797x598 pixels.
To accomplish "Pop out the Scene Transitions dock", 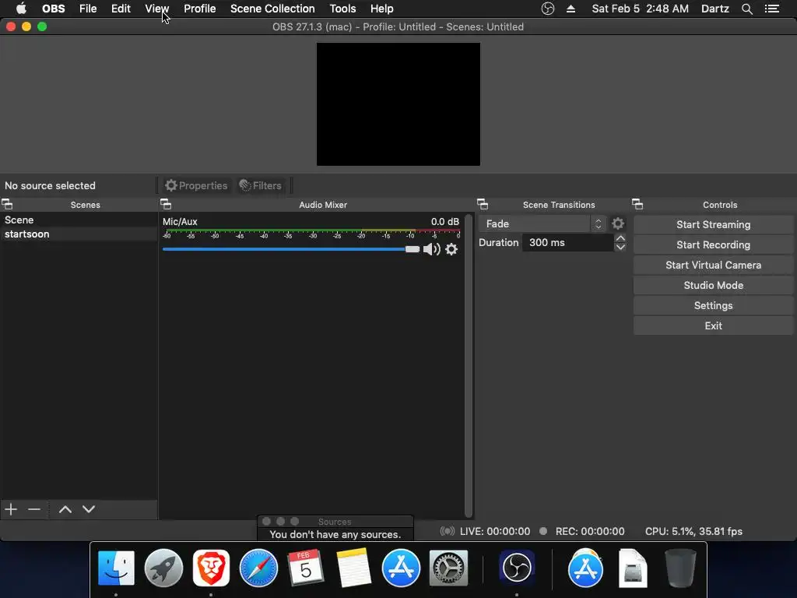I will [483, 205].
